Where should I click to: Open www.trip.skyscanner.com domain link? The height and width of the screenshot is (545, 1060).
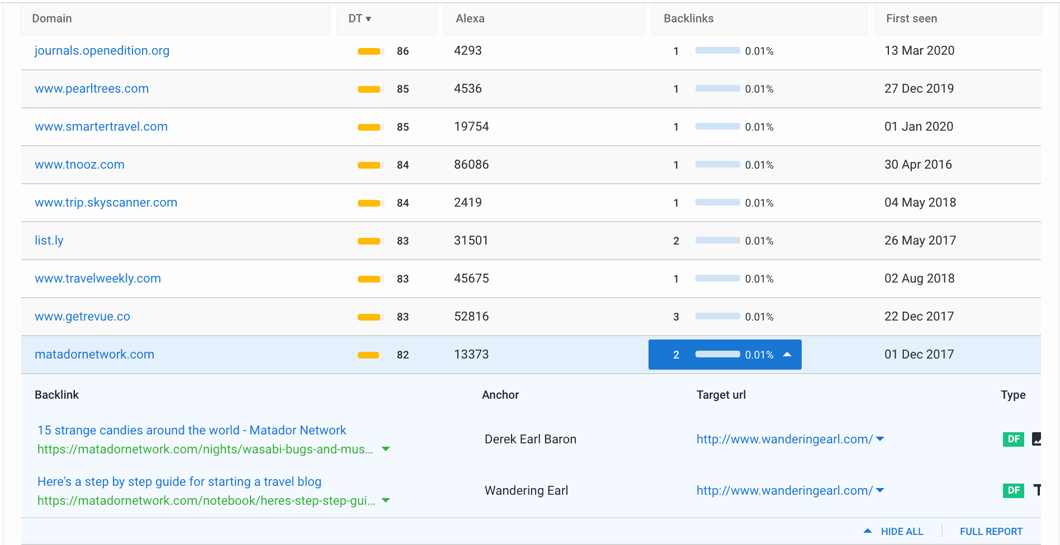(x=106, y=203)
